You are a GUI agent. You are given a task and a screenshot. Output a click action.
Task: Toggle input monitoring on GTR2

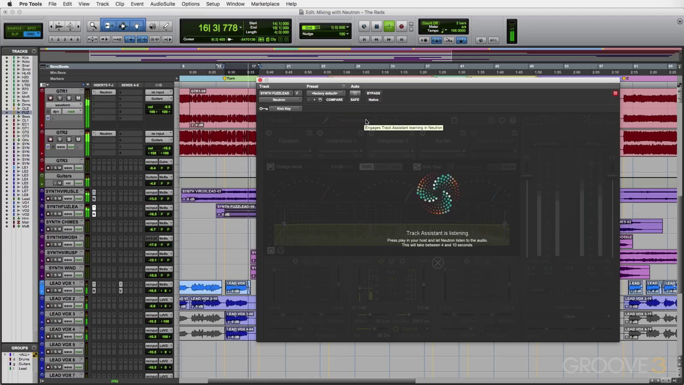coord(59,139)
